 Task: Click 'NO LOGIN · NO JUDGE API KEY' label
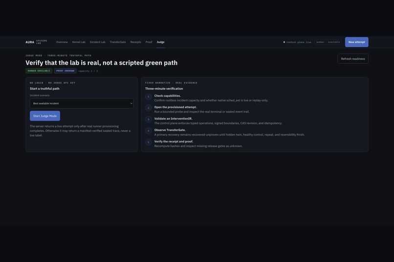[x=52, y=83]
